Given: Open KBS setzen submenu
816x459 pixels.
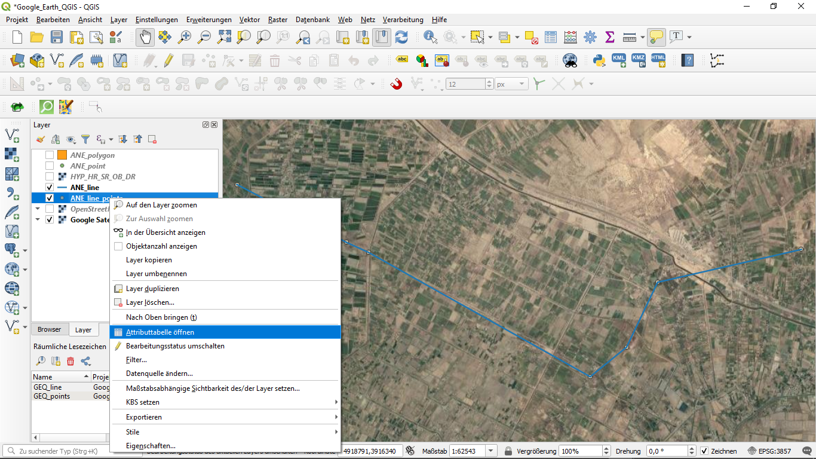Looking at the screenshot, I should (225, 402).
